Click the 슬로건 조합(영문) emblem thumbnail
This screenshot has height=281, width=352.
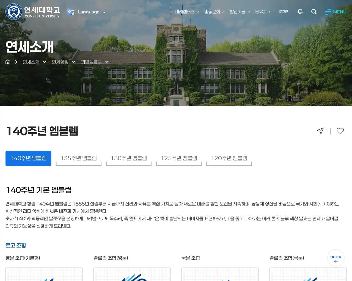click(x=132, y=274)
